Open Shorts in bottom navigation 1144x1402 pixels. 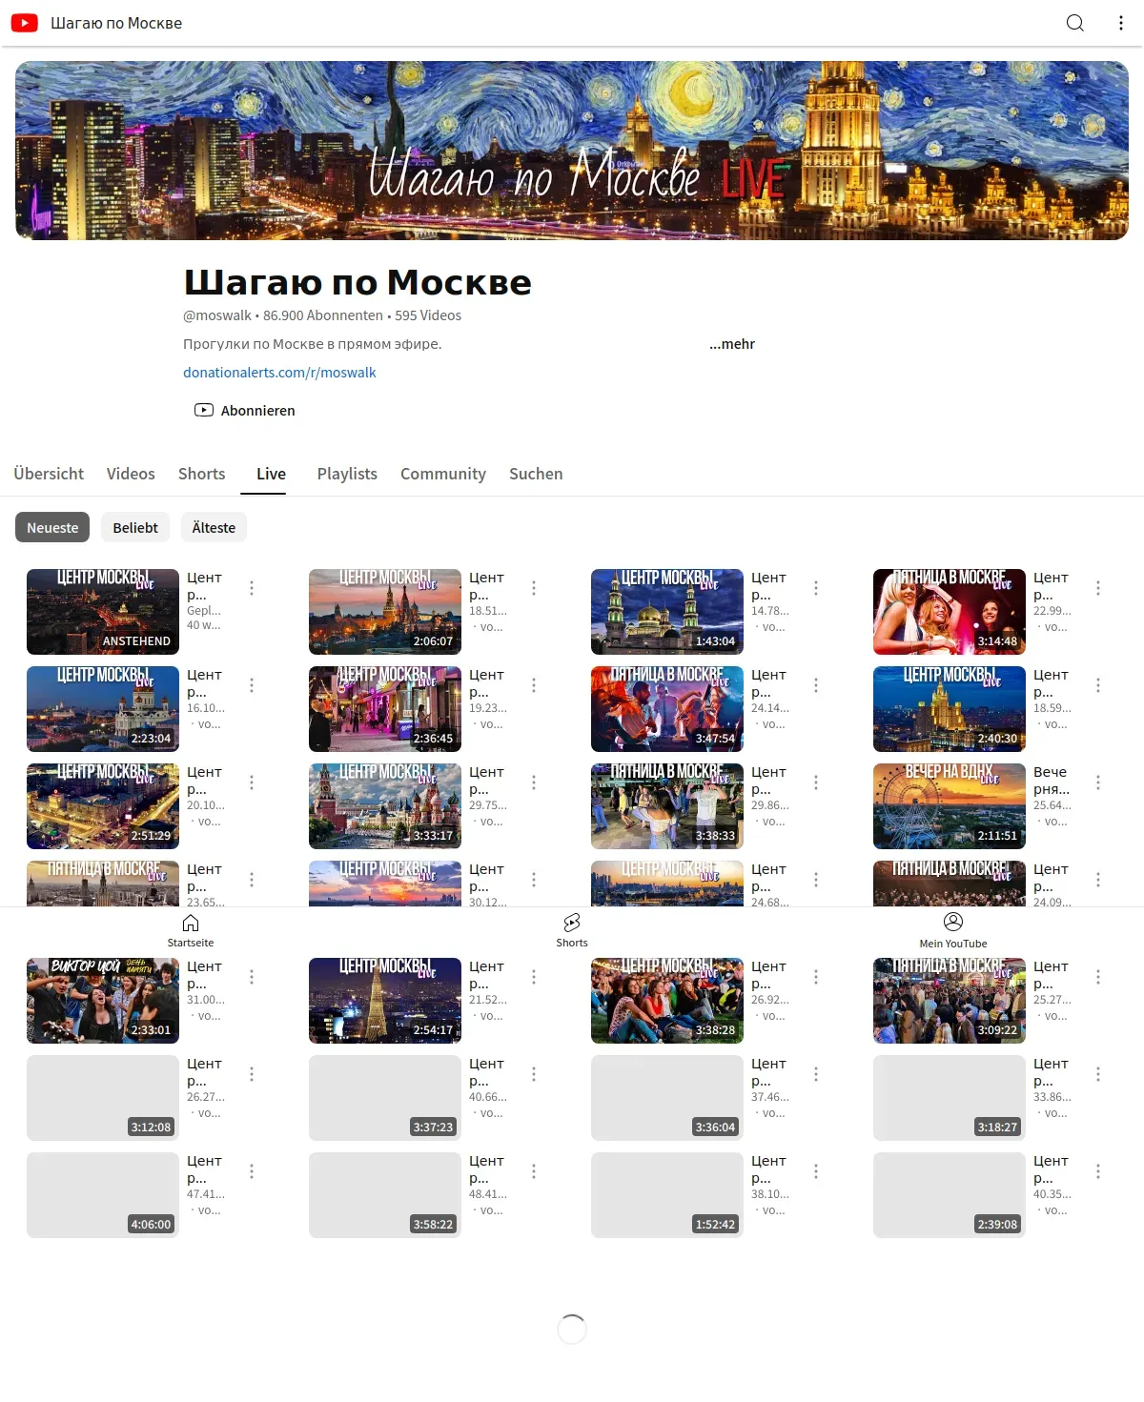click(x=572, y=930)
